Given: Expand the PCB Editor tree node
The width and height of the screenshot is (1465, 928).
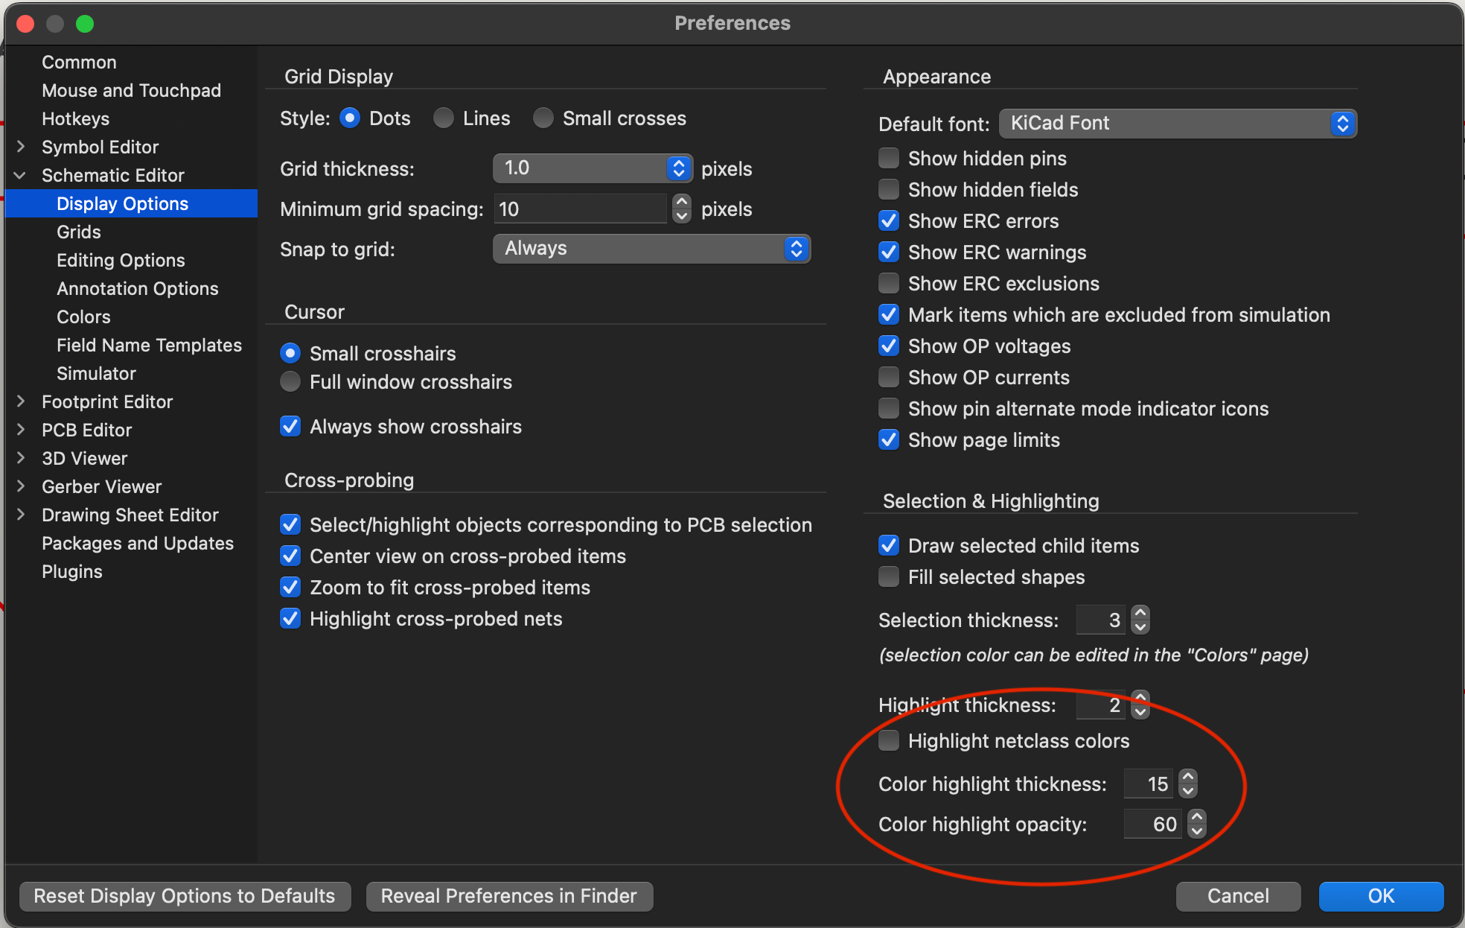Looking at the screenshot, I should pos(21,430).
